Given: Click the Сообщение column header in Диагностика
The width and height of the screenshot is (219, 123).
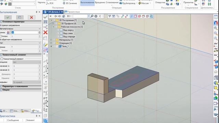Looking at the screenshot, I should click(x=13, y=120).
